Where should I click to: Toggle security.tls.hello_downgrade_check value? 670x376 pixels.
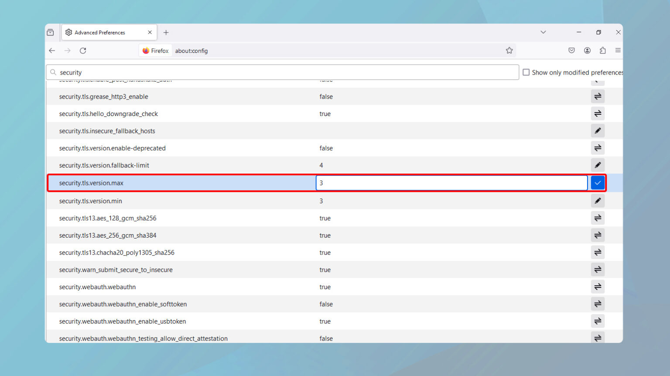click(x=598, y=114)
